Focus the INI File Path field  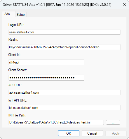56,122
